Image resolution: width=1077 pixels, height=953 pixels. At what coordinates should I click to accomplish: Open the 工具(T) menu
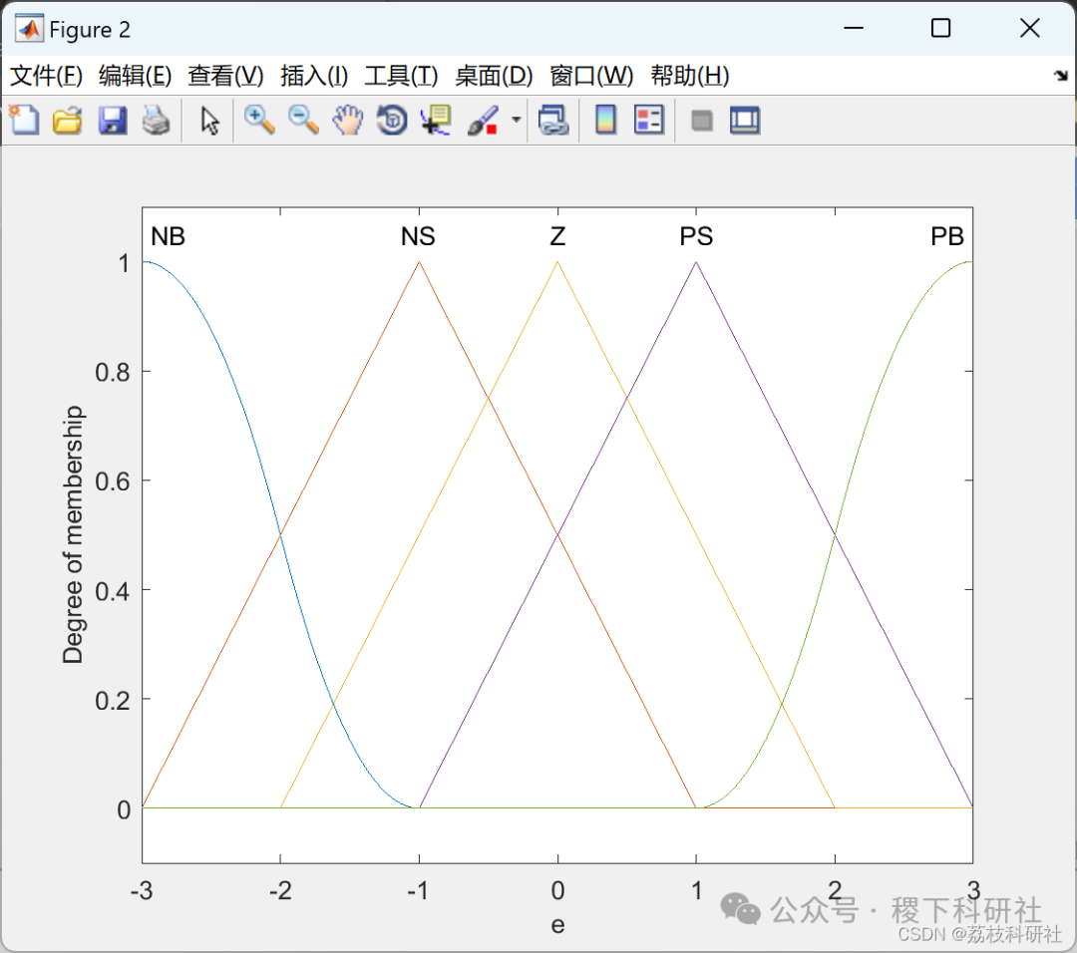pos(401,76)
